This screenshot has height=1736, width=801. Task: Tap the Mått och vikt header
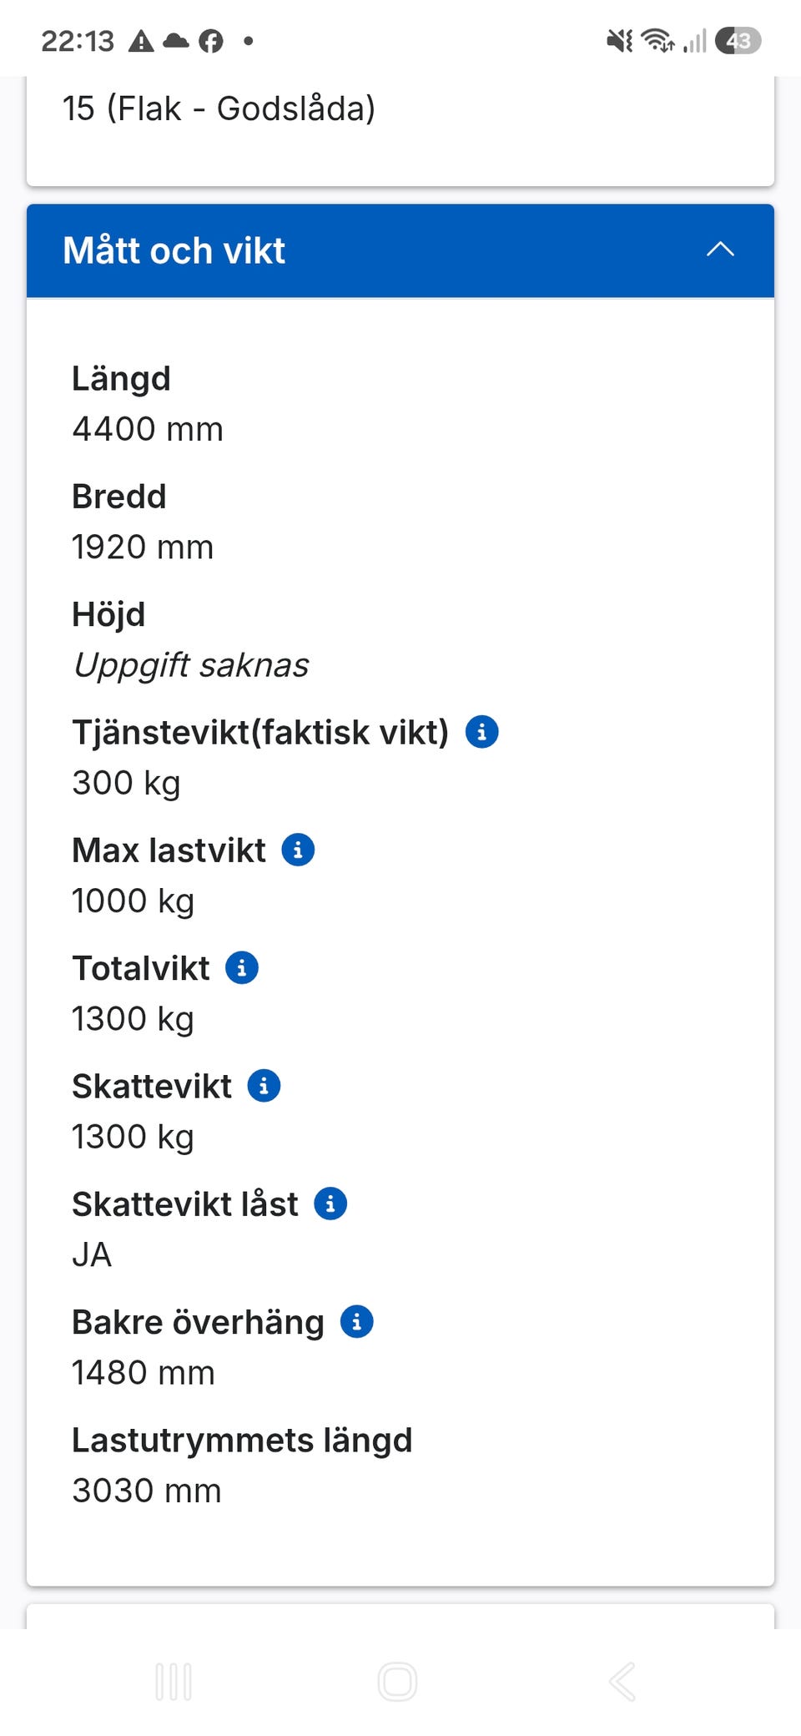pos(400,250)
